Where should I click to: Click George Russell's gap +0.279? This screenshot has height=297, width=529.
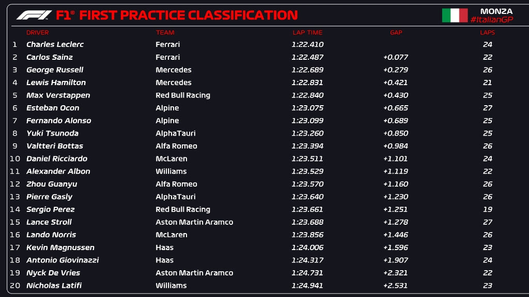[x=395, y=70]
